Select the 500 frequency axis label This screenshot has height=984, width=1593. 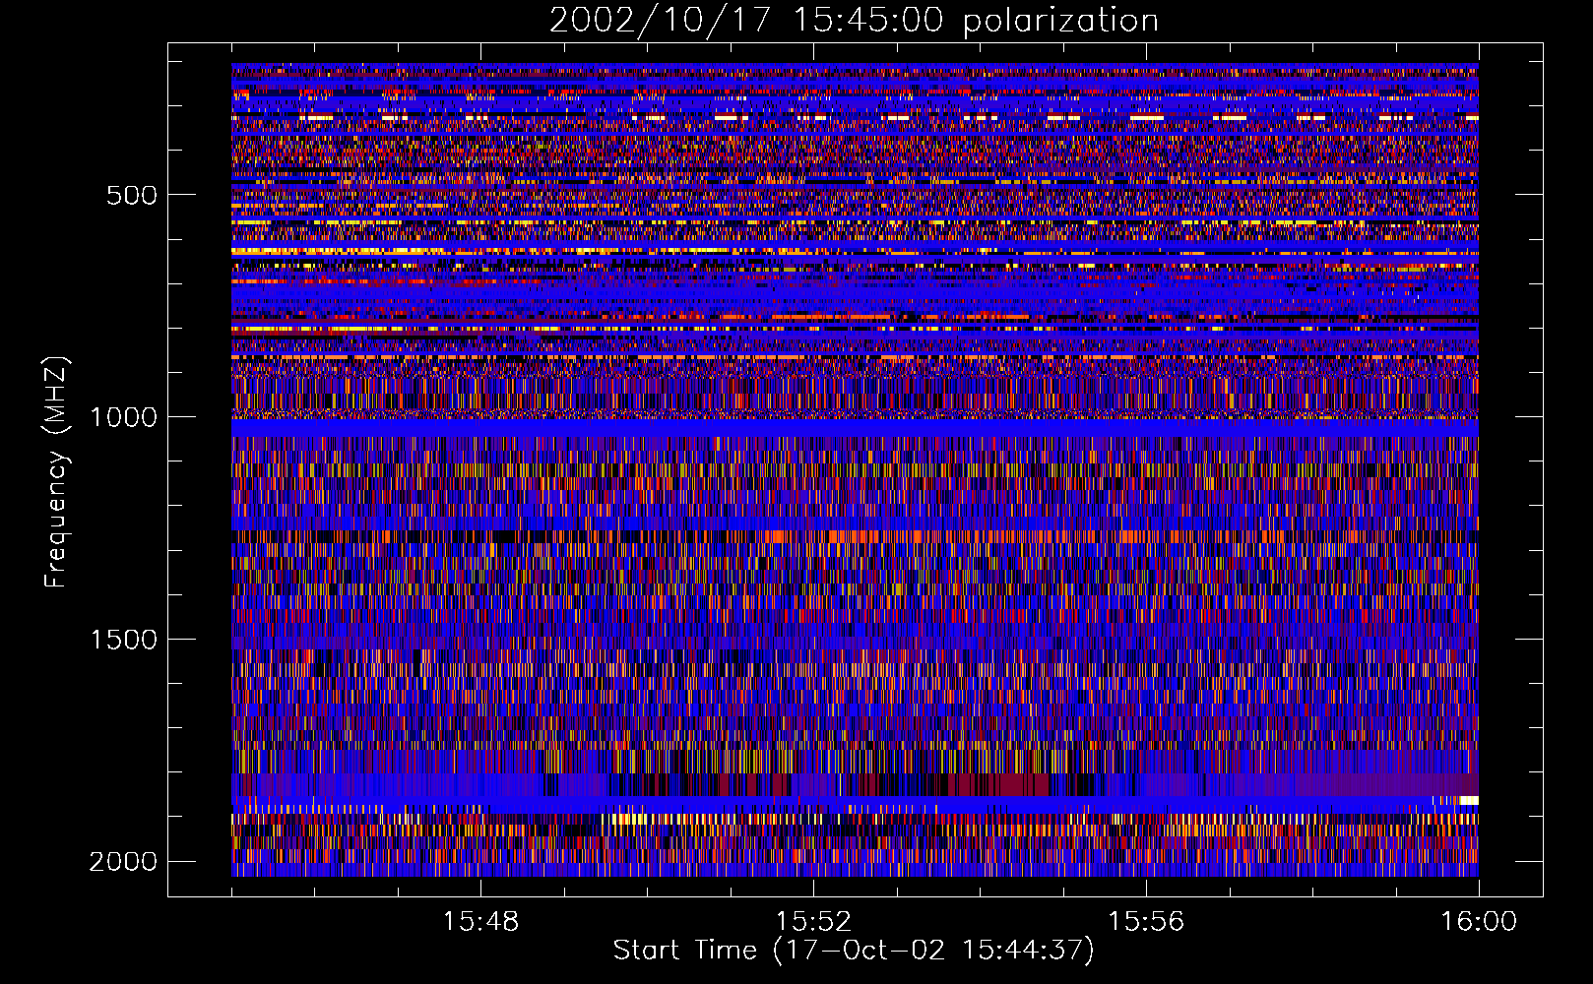(x=132, y=195)
